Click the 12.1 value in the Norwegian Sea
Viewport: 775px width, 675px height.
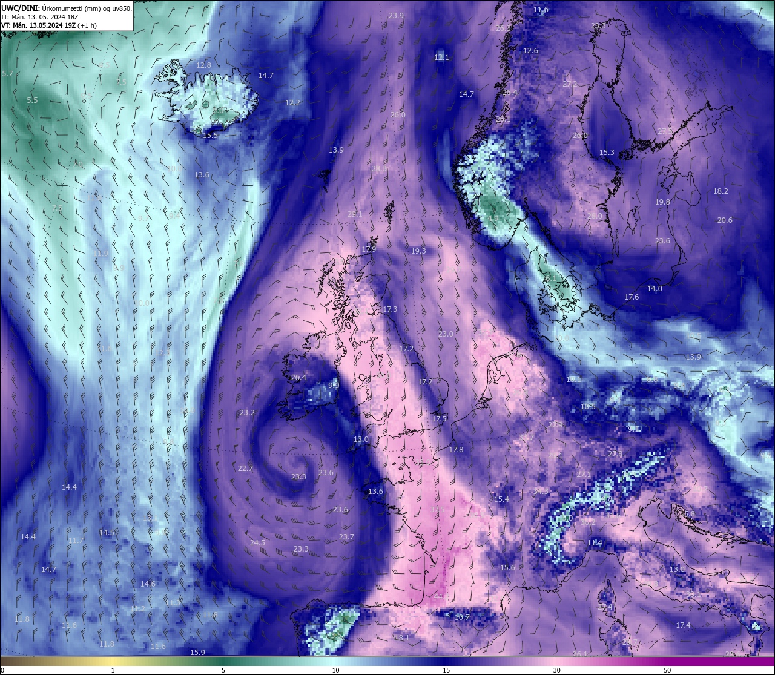[441, 58]
